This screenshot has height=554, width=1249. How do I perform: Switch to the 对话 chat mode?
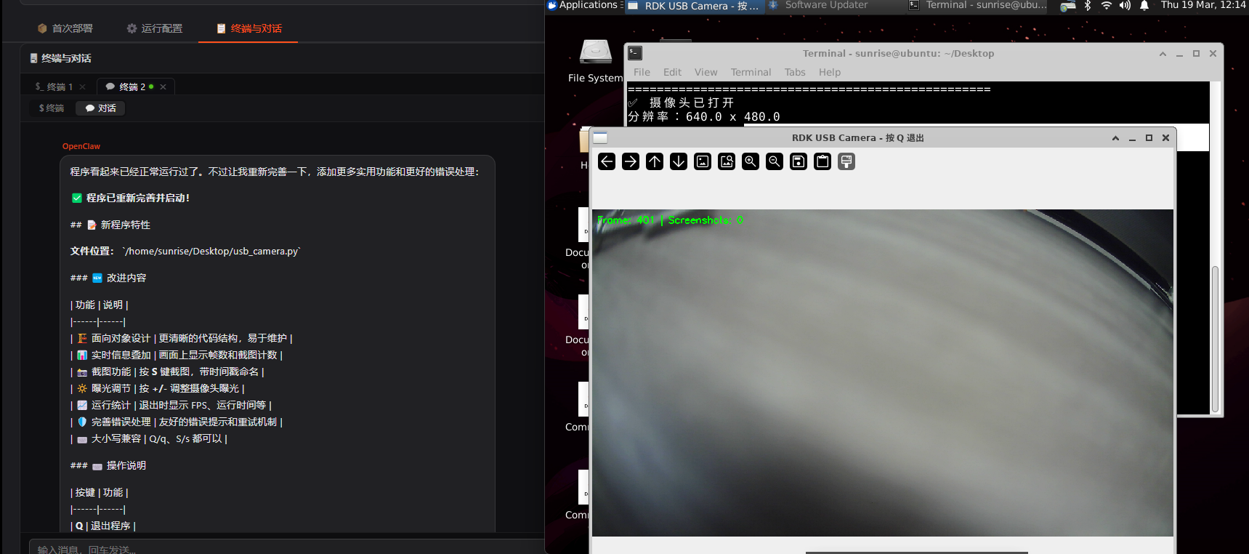pos(100,108)
